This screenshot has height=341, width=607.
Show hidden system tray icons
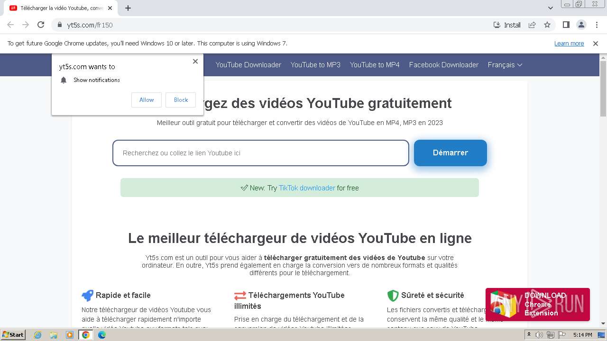[530, 335]
